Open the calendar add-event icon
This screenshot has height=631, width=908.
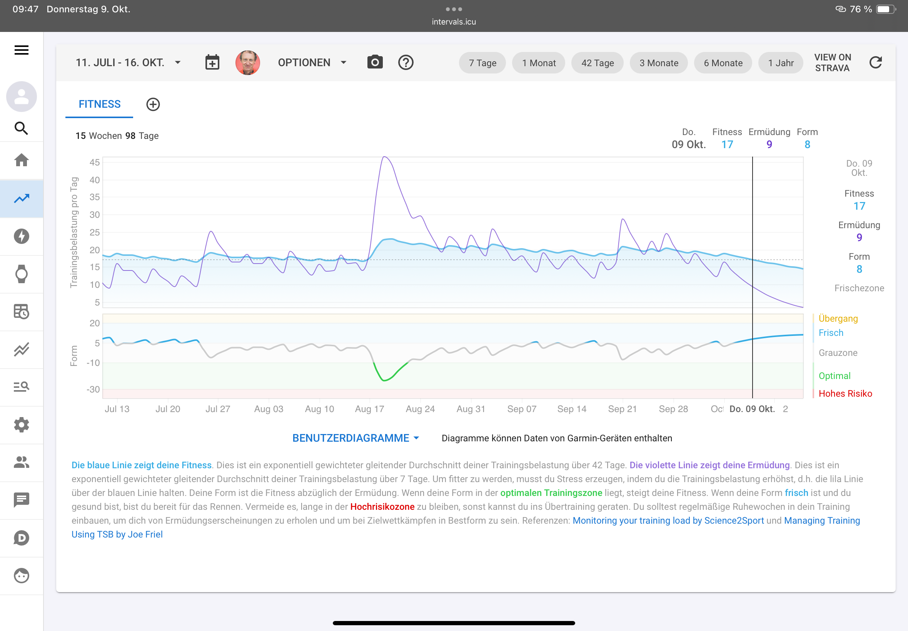point(212,62)
